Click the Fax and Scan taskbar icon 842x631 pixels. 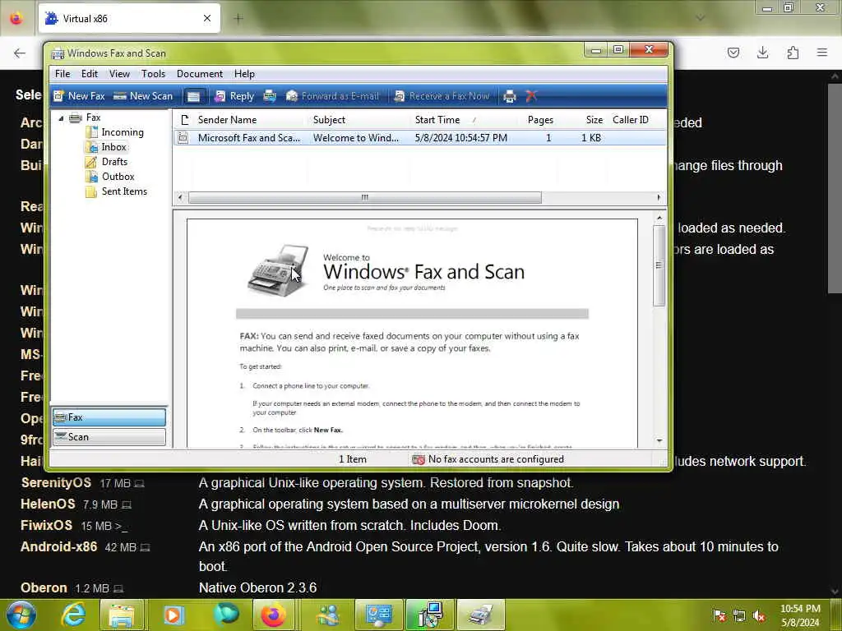tap(480, 615)
